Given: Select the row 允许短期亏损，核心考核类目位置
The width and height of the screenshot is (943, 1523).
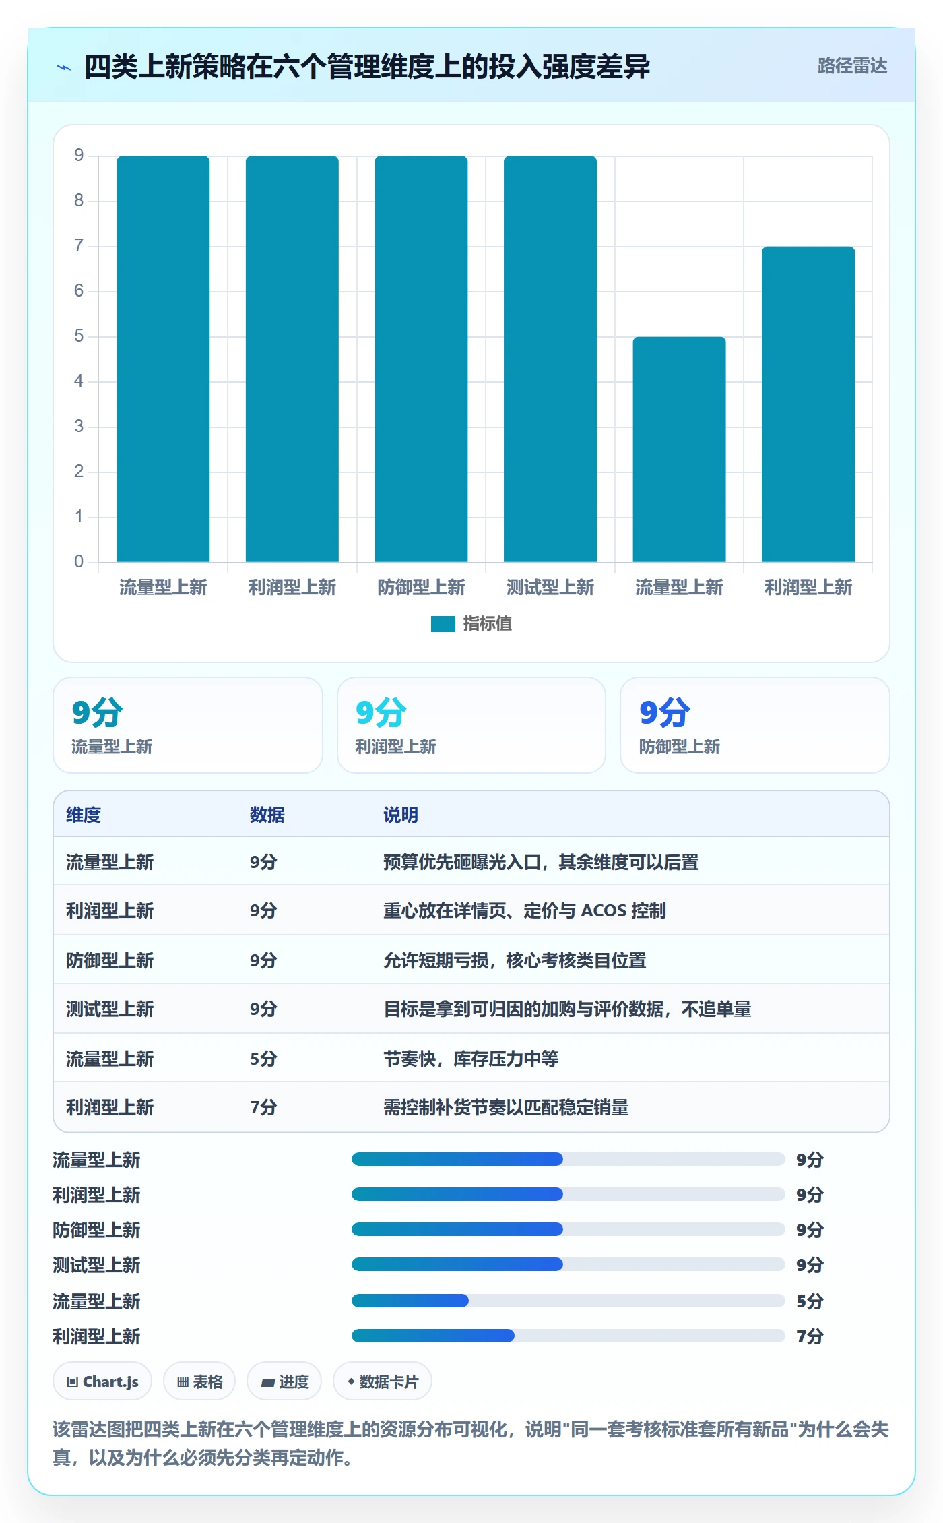Looking at the screenshot, I should click(x=471, y=960).
